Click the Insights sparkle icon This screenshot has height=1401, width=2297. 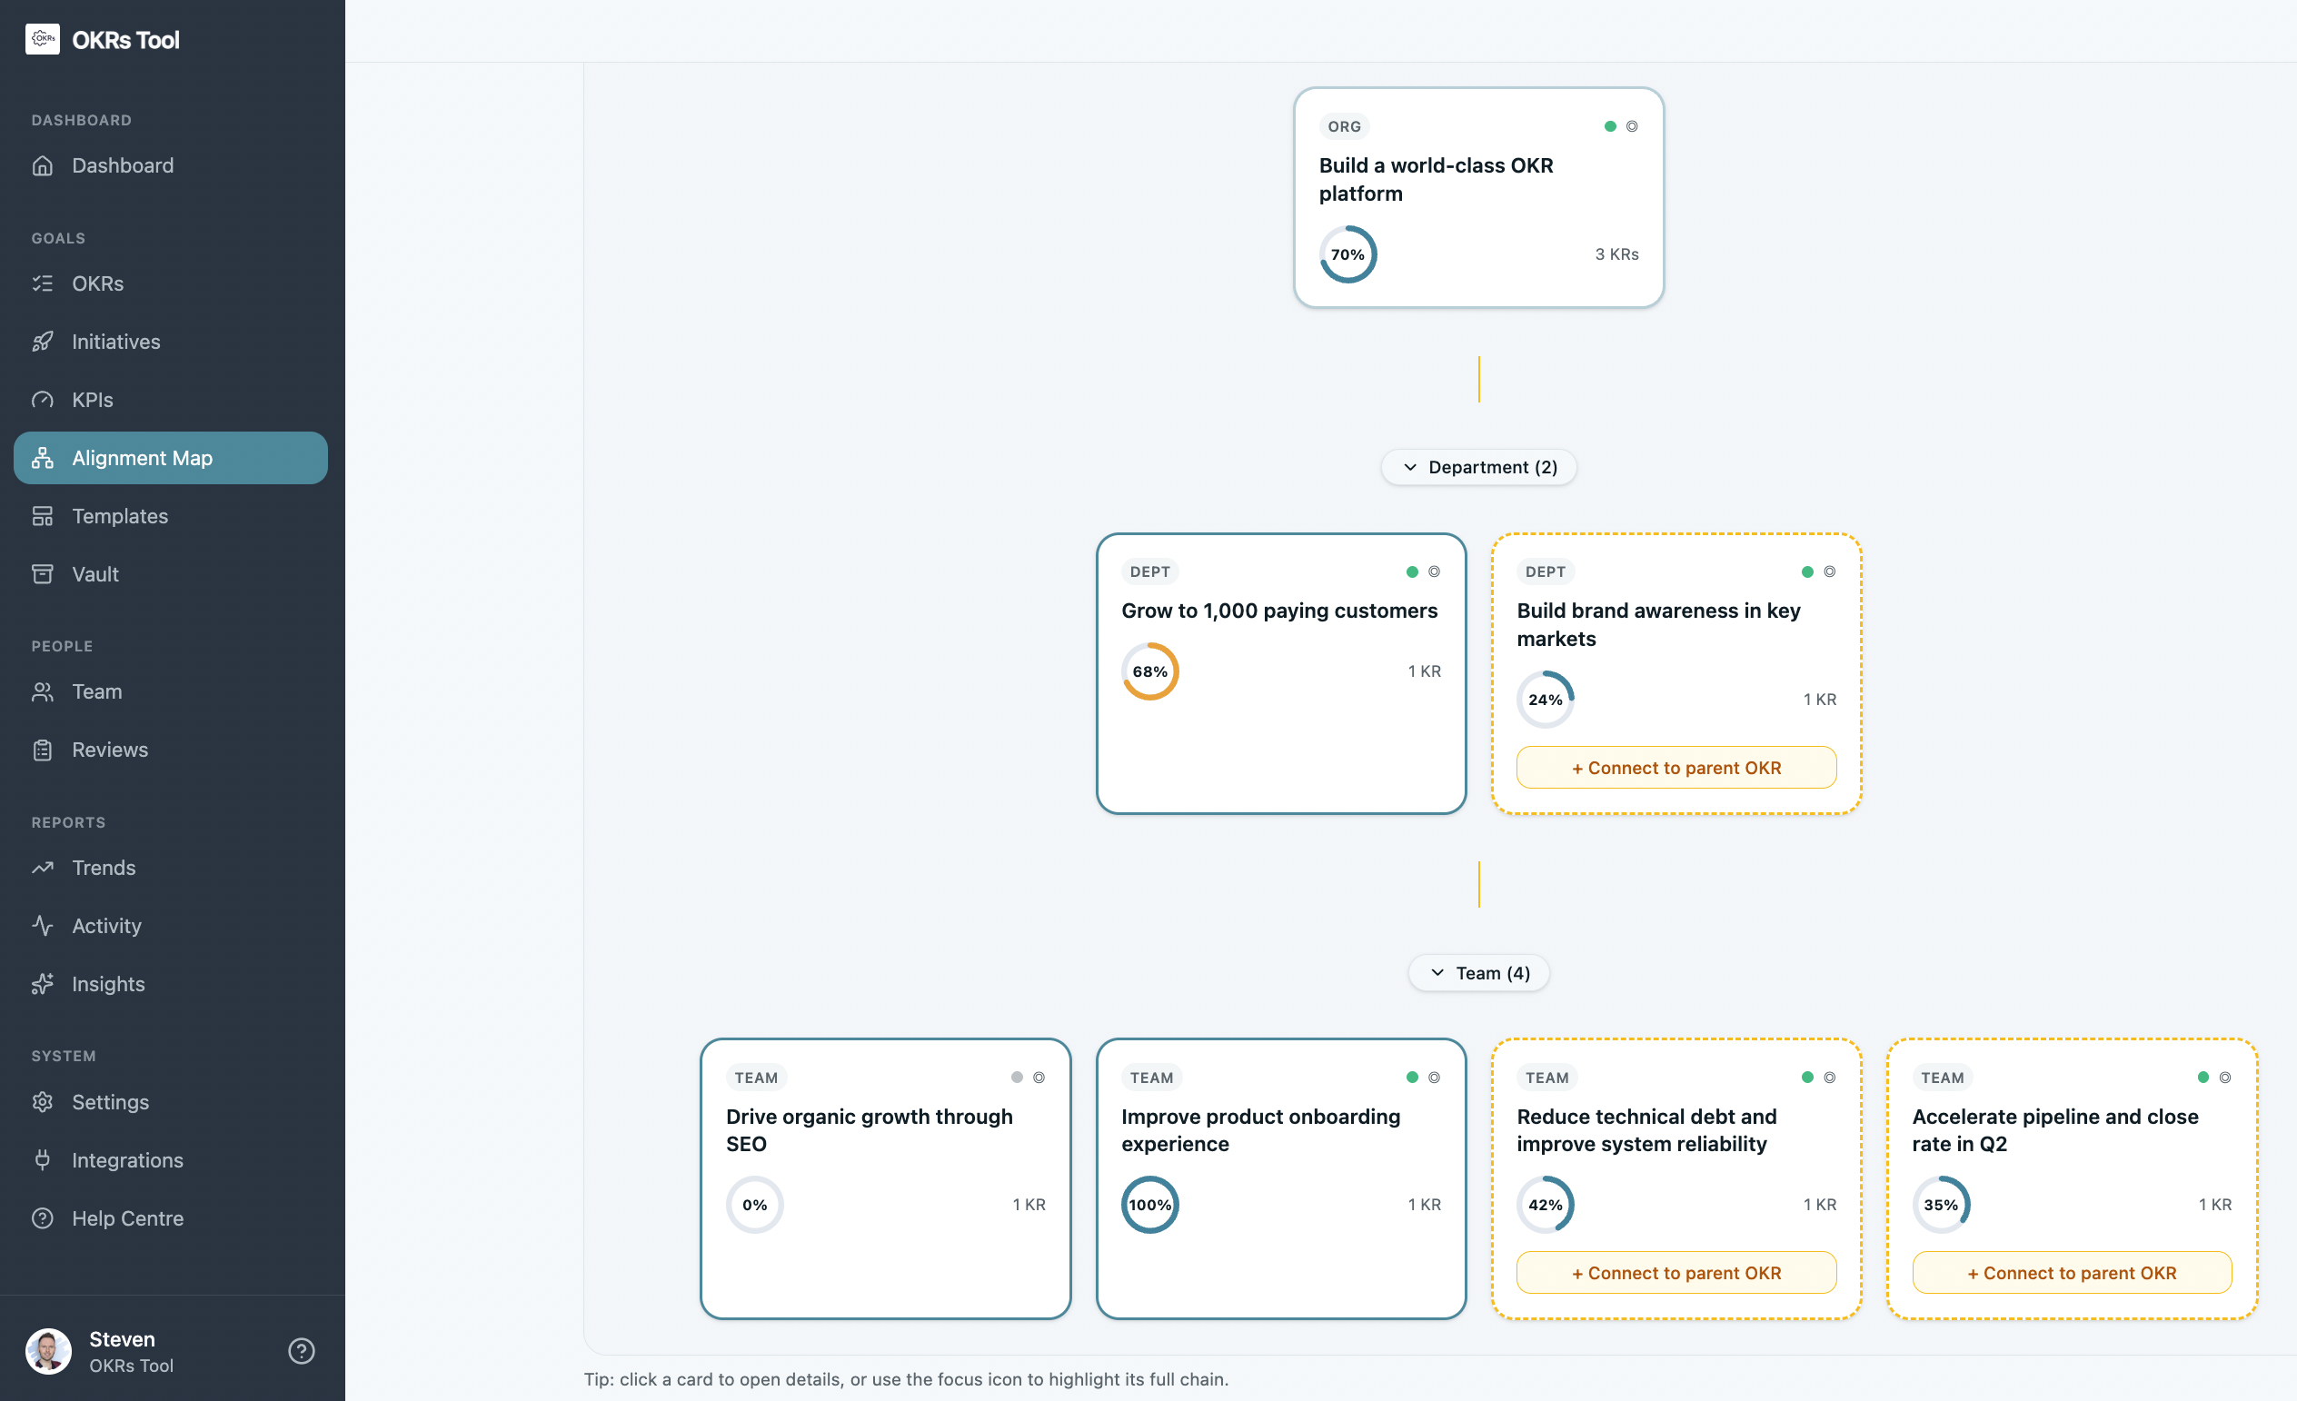[43, 983]
